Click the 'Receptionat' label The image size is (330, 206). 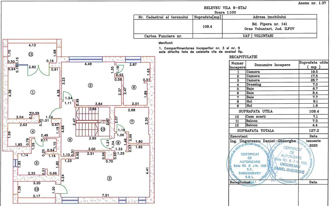point(240,182)
